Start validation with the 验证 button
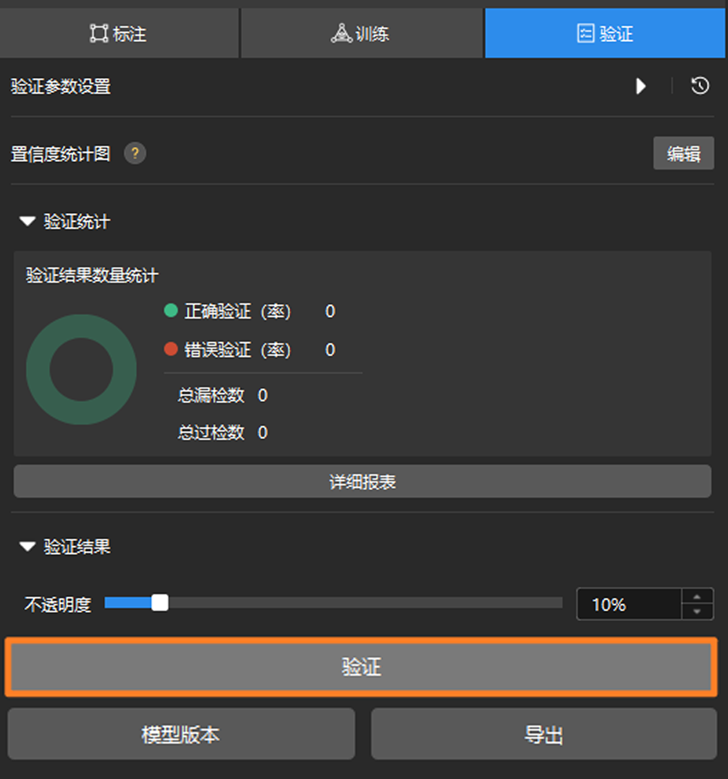 pos(361,667)
